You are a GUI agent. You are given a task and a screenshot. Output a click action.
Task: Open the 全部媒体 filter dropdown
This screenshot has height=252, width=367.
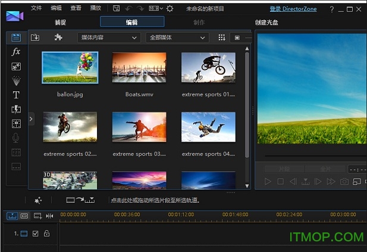coord(177,37)
